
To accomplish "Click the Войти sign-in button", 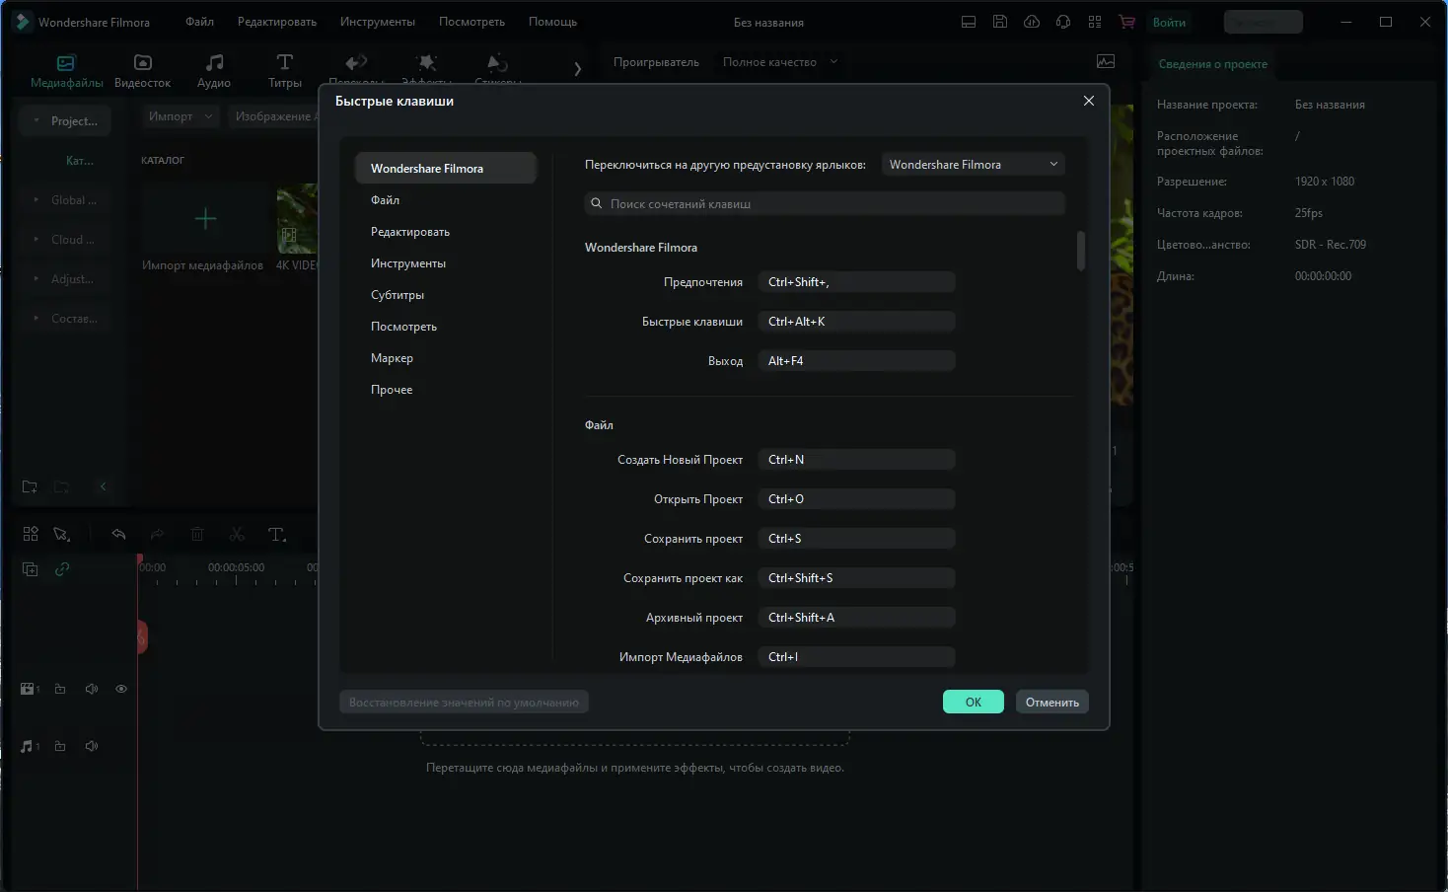I will click(x=1169, y=22).
